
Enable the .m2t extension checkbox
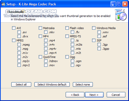click(x=72, y=53)
